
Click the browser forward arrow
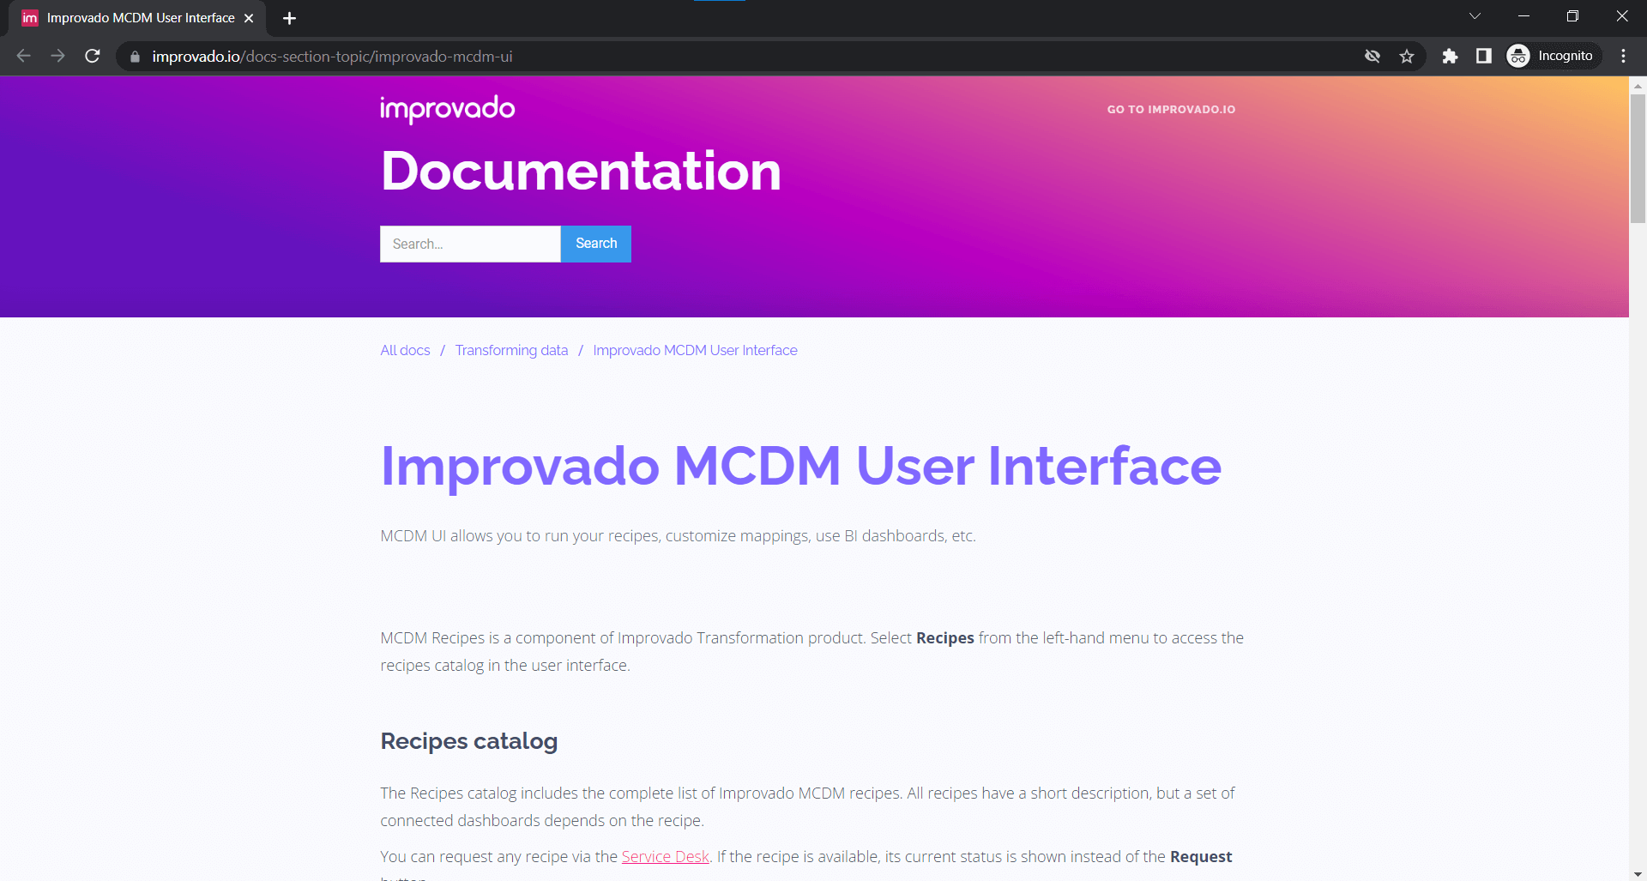point(57,56)
